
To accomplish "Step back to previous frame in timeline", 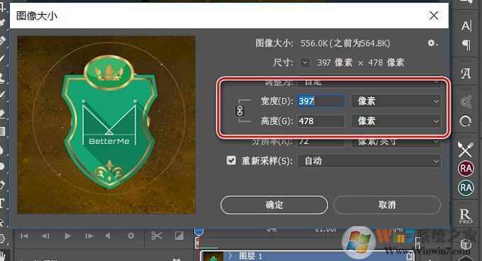I will 45,235.
